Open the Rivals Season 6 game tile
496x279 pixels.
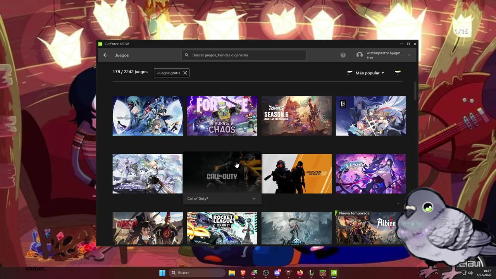(296, 116)
